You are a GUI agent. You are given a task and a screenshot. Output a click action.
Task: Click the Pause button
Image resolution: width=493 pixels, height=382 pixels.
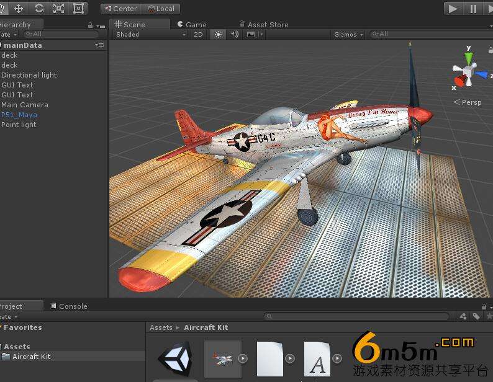[x=473, y=9]
